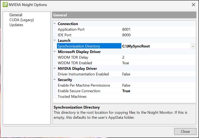Collapse the Connection section
Screen dimensions: 199x138
point(55,24)
